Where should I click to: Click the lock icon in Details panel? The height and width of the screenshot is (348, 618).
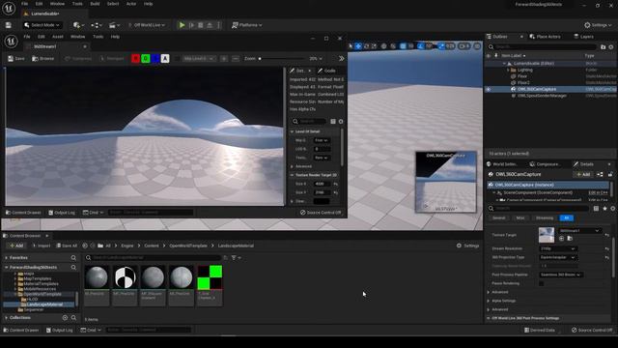pos(610,174)
